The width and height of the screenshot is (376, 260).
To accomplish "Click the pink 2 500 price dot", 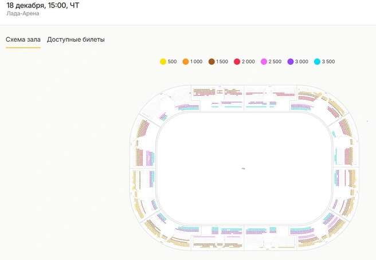I will pos(264,62).
